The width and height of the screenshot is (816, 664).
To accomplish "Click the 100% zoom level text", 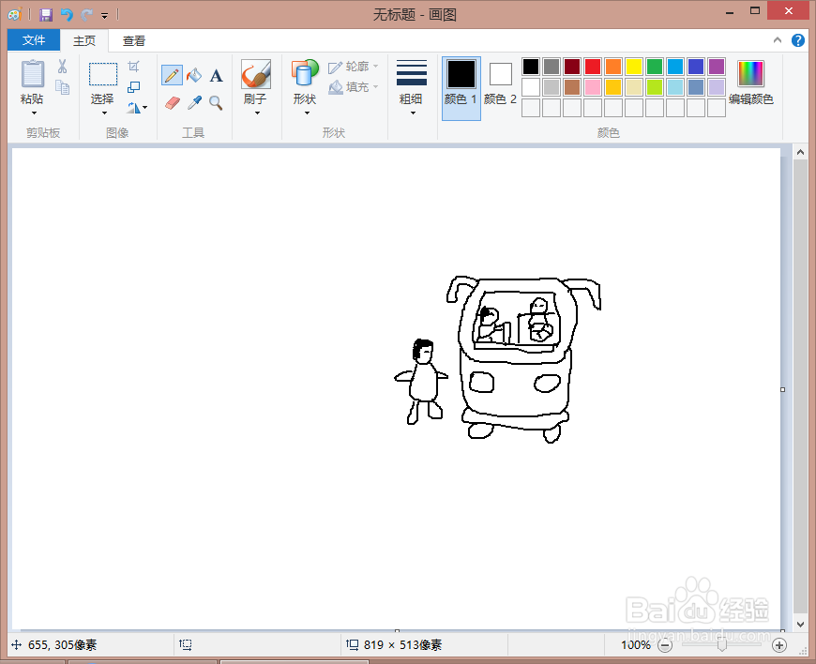I will pos(635,645).
